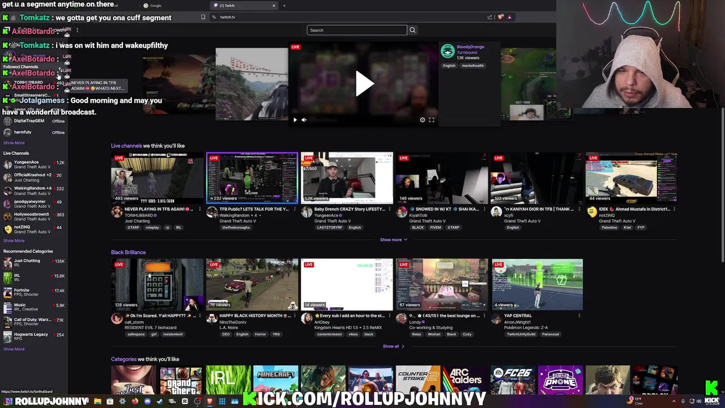
Task: Toggle fullscreen on featured player
Action: pos(432,120)
